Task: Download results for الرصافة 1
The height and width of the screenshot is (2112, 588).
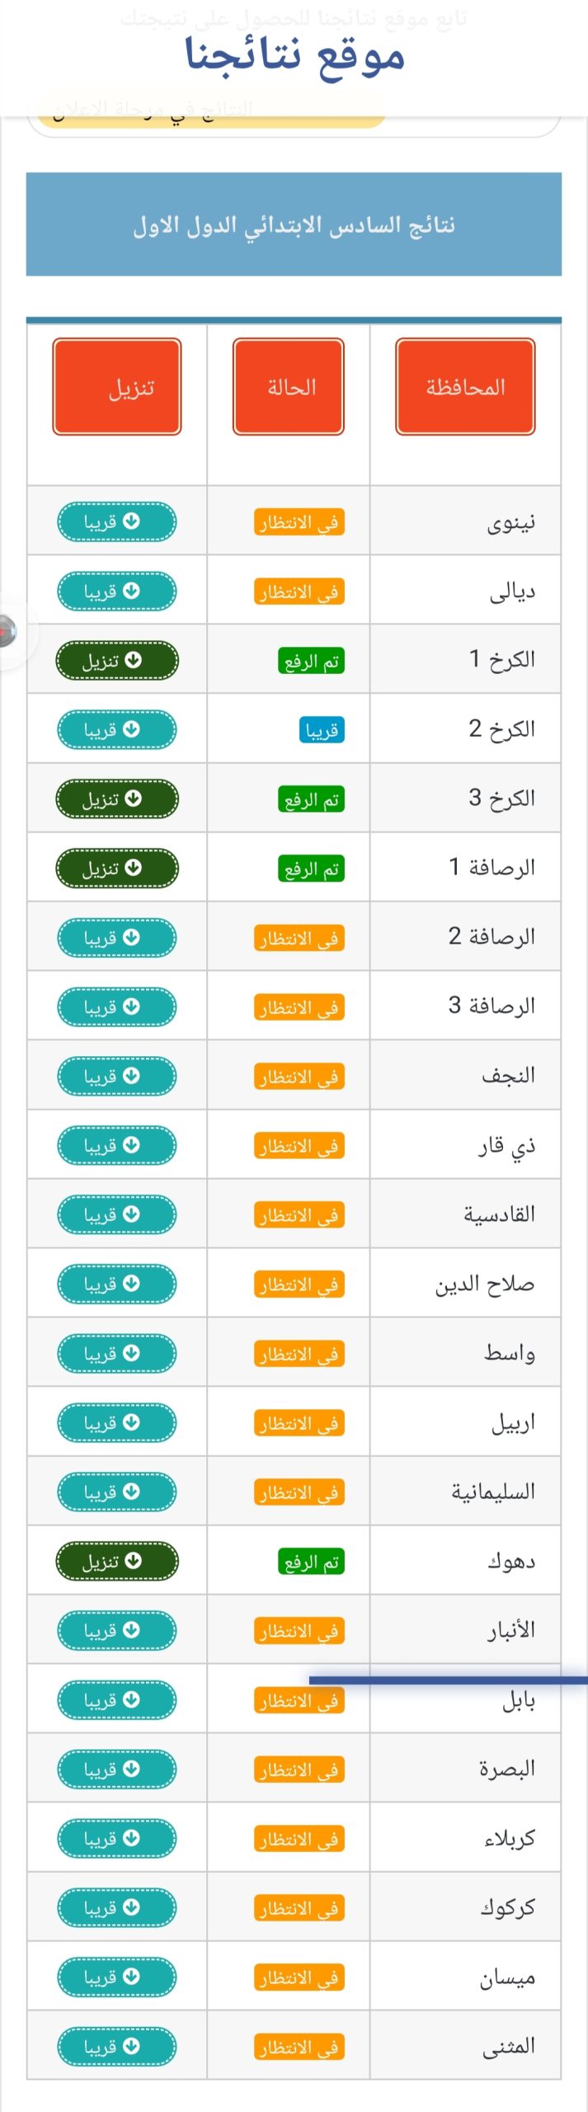Action: (x=116, y=868)
